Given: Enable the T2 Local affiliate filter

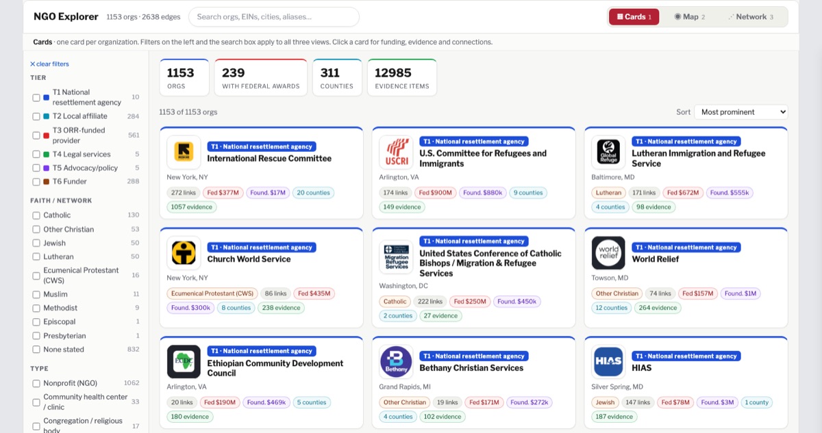Looking at the screenshot, I should pyautogui.click(x=36, y=116).
